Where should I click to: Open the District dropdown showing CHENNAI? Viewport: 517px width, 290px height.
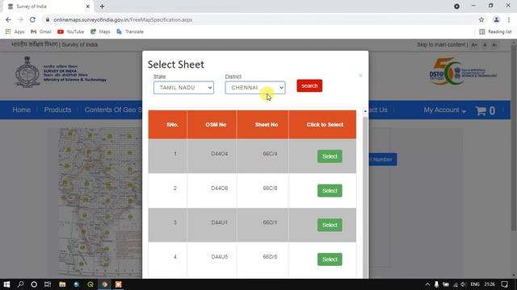pos(255,88)
